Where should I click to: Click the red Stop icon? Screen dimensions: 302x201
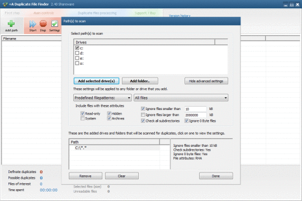(43, 24)
